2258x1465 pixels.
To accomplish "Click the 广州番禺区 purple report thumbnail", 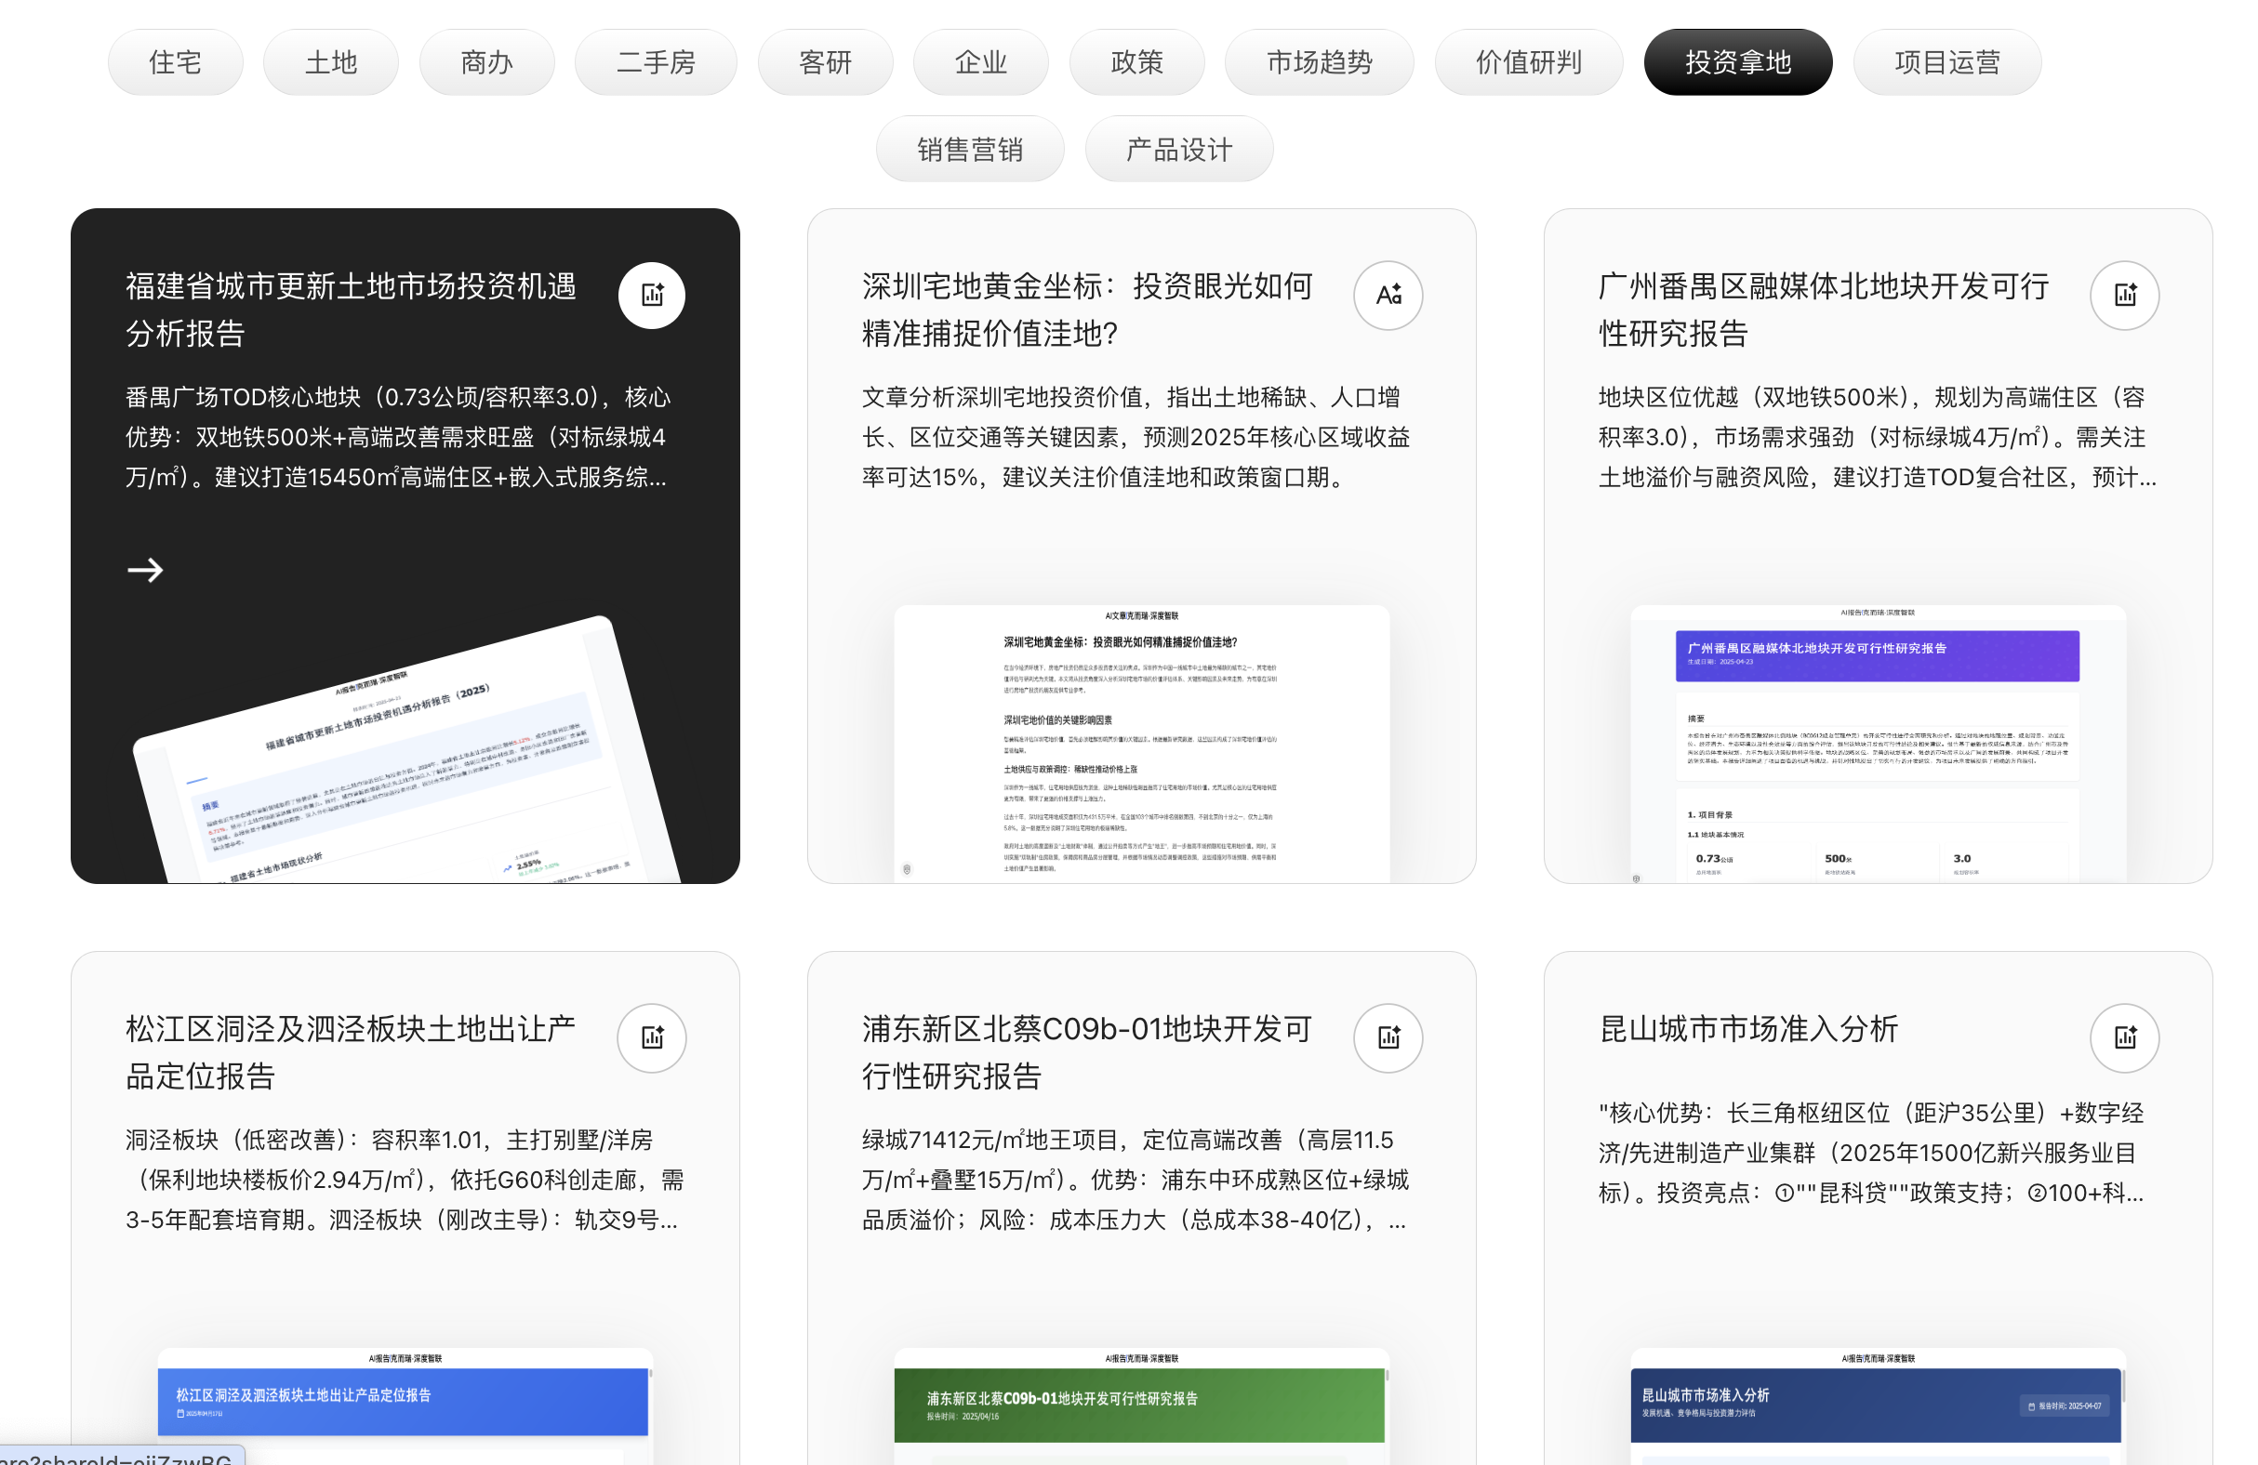I will click(x=1878, y=744).
